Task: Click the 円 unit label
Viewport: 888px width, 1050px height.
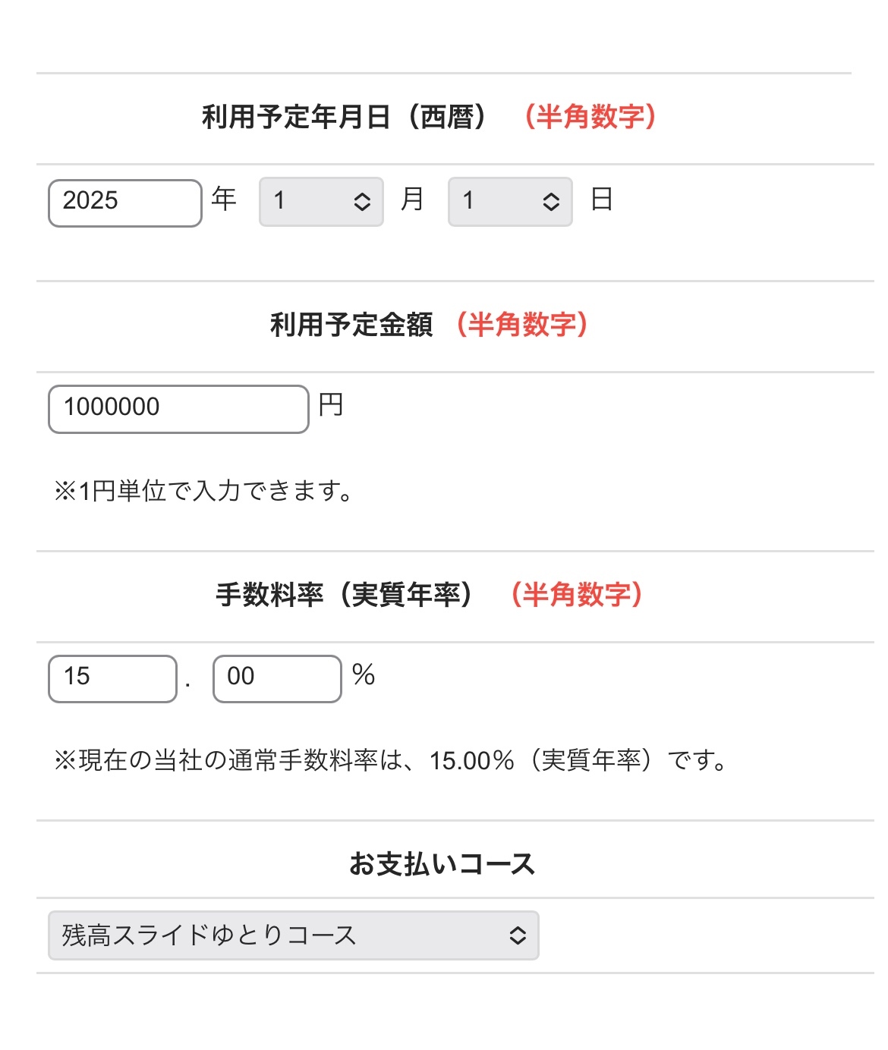Action: tap(331, 405)
